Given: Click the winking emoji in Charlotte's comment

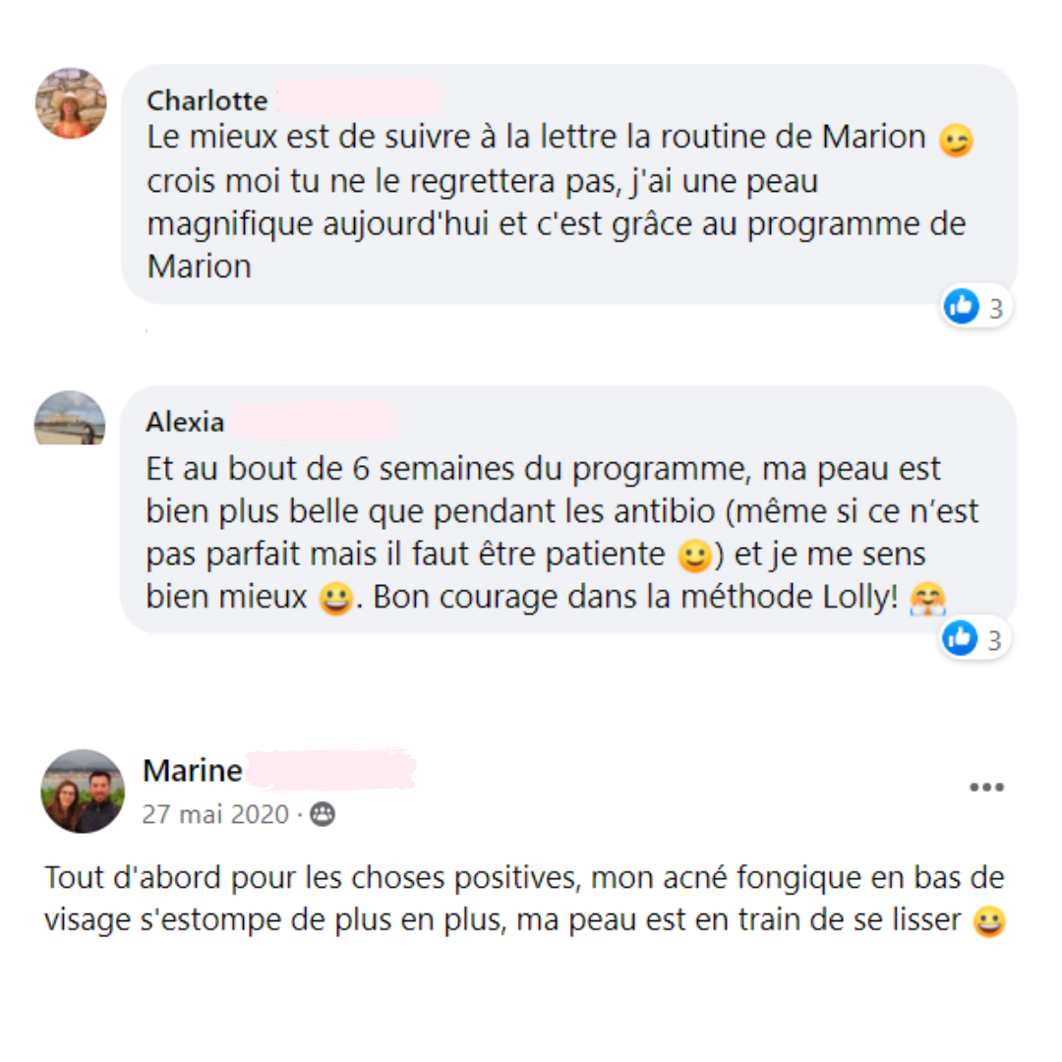Looking at the screenshot, I should tap(956, 141).
